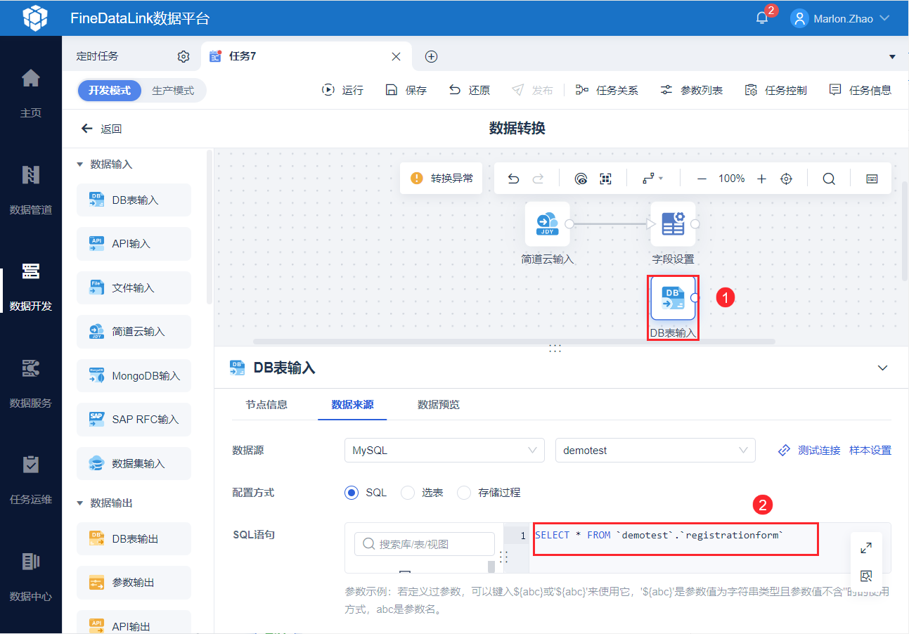Select 数据集输入 node type
909x634 pixels.
[x=134, y=464]
